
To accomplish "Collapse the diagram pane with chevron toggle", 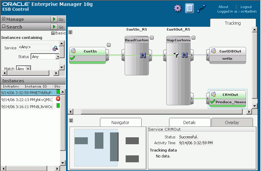I will (x=70, y=32).
